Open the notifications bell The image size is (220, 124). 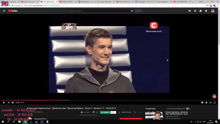206,11
